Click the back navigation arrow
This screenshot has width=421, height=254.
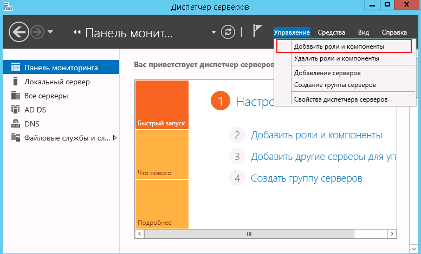[18, 32]
